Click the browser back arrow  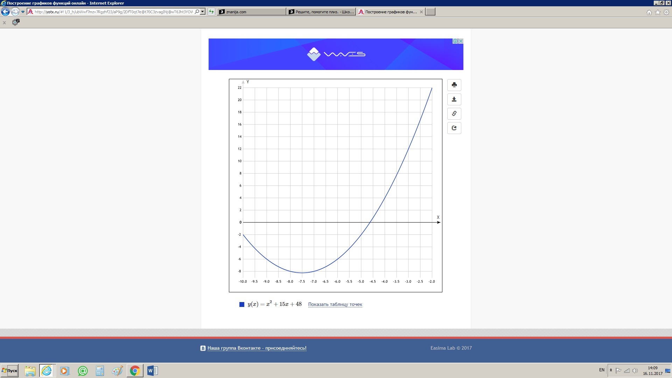click(x=5, y=12)
